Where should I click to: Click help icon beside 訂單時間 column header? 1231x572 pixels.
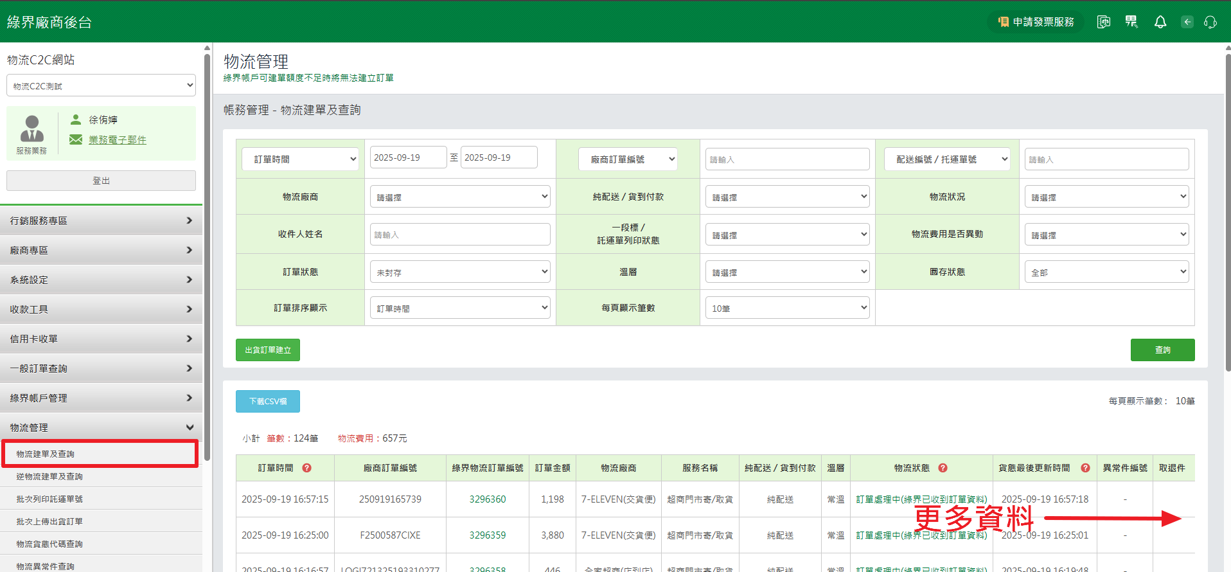pyautogui.click(x=306, y=468)
